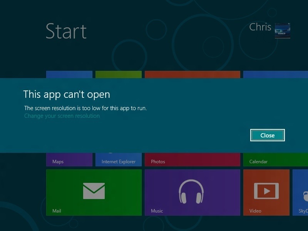Click the Chris user name
Image resolution: width=308 pixels, height=231 pixels.
(x=260, y=27)
